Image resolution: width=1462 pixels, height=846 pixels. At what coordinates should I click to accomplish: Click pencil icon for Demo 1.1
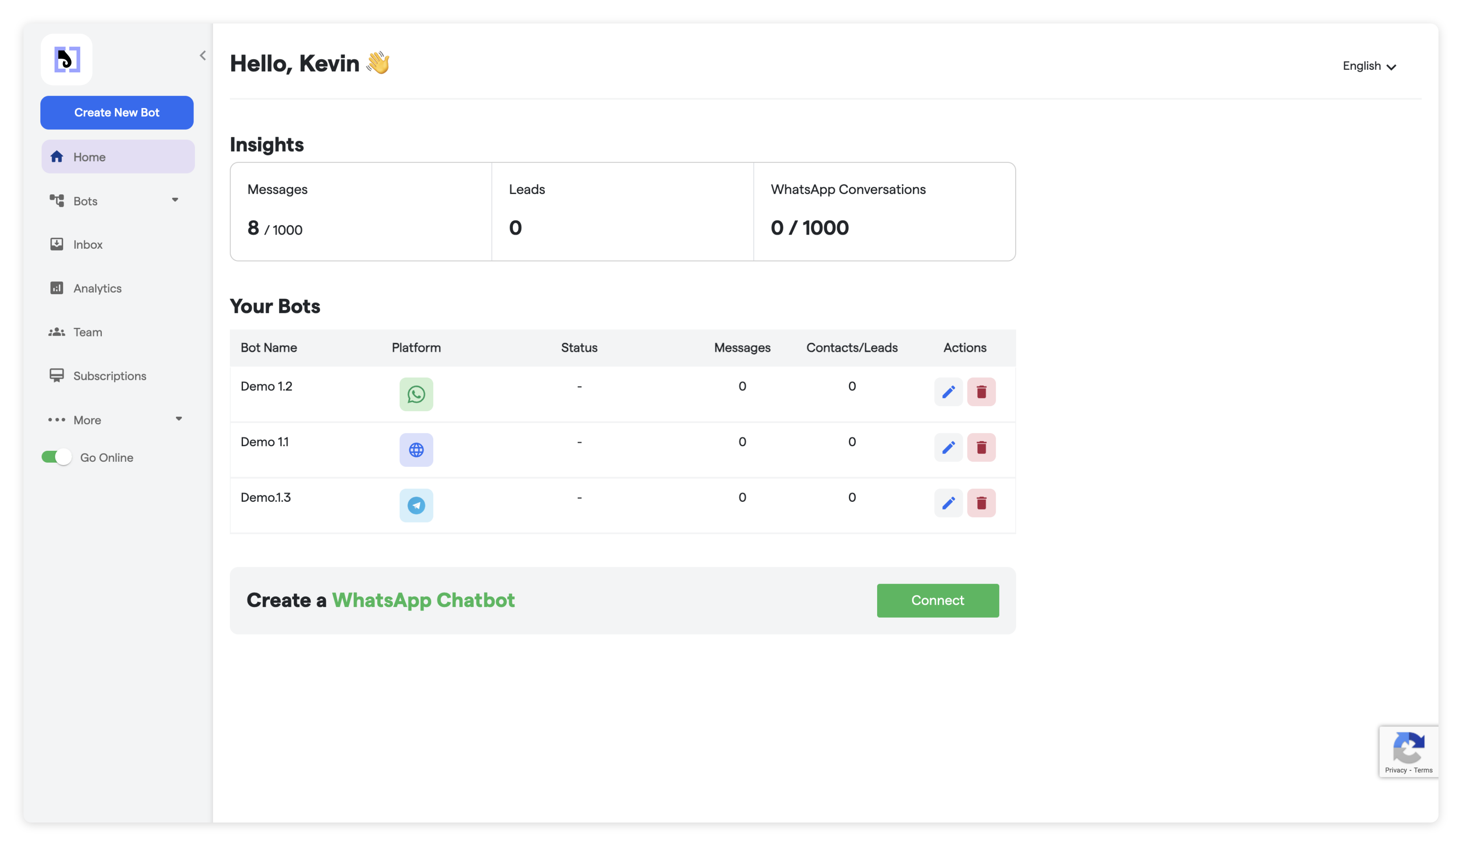(x=948, y=448)
